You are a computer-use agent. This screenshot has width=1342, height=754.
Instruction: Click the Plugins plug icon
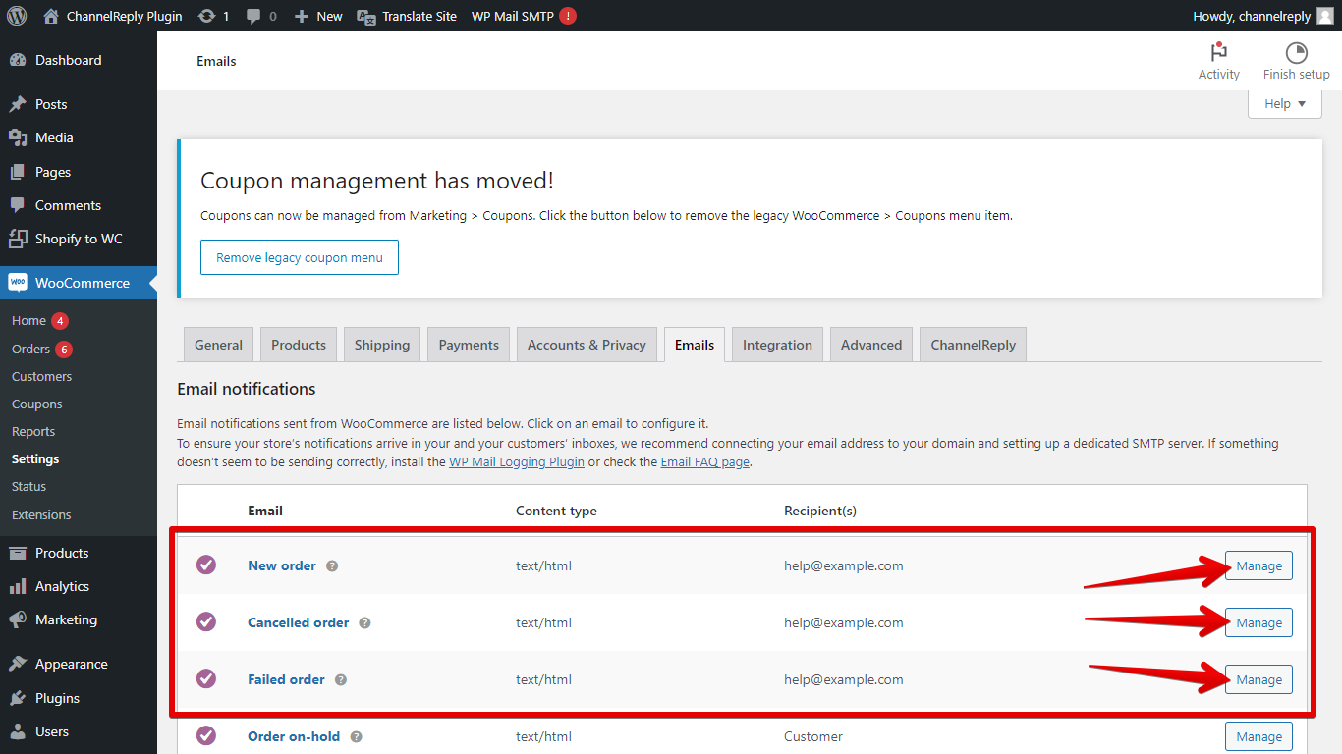[18, 698]
